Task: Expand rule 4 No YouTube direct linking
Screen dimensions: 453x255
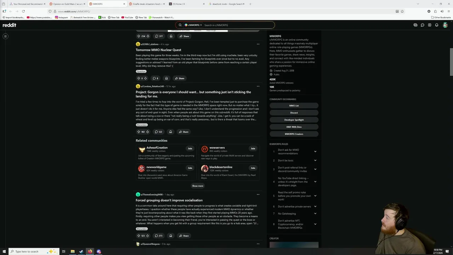Action: 315,182
